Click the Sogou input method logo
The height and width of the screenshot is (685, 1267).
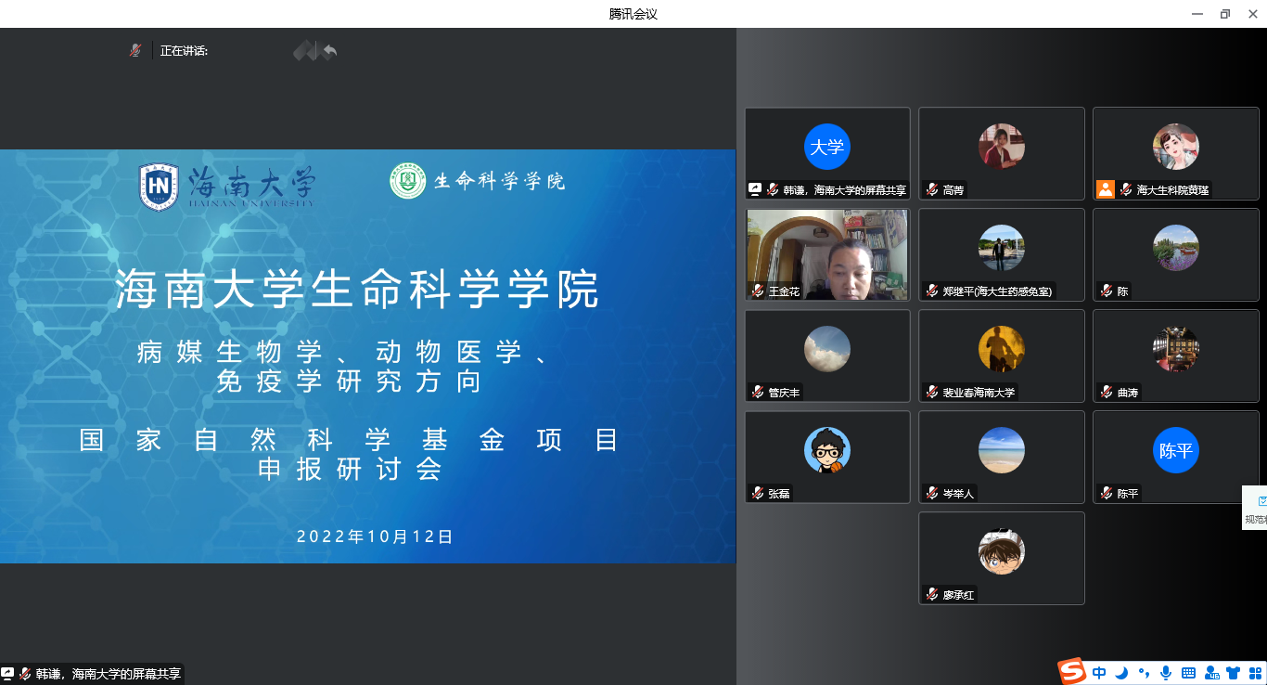tap(1072, 672)
